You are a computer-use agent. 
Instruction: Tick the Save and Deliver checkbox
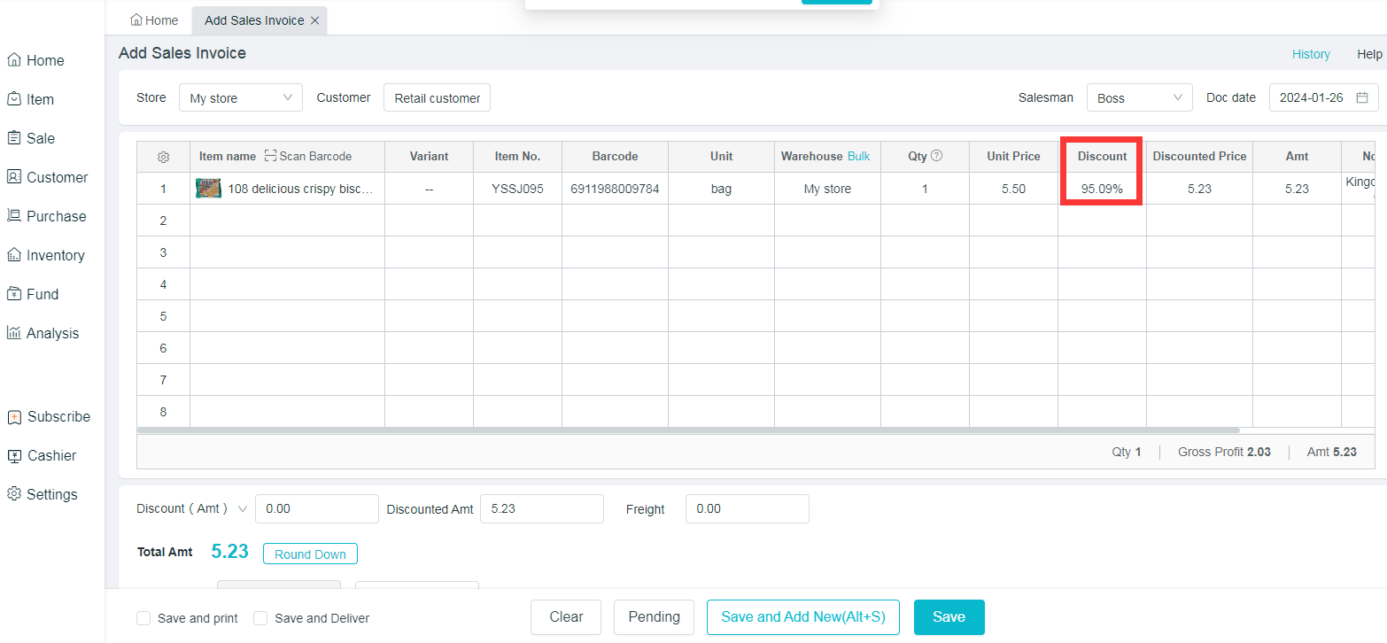point(260,618)
